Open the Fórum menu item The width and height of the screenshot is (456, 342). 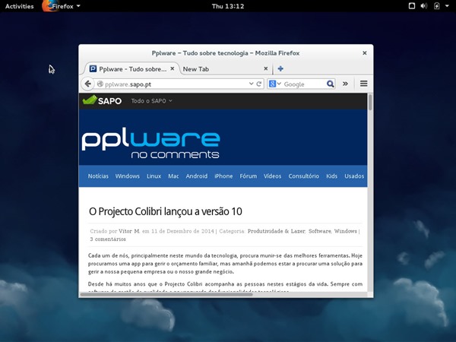[248, 176]
